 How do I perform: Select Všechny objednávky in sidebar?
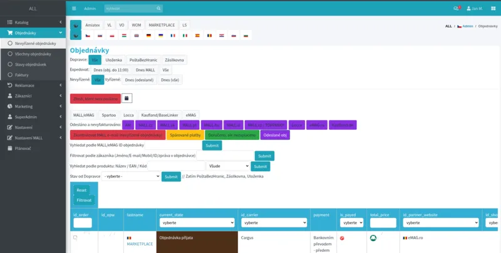coord(33,54)
